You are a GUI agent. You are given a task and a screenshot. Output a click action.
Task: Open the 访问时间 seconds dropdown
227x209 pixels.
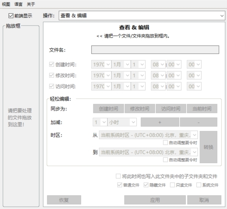point(194,86)
